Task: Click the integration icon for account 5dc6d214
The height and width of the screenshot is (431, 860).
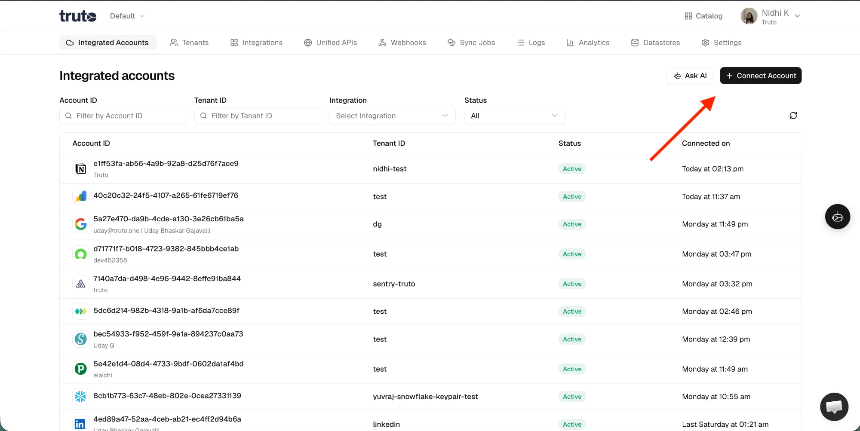Action: 81,311
